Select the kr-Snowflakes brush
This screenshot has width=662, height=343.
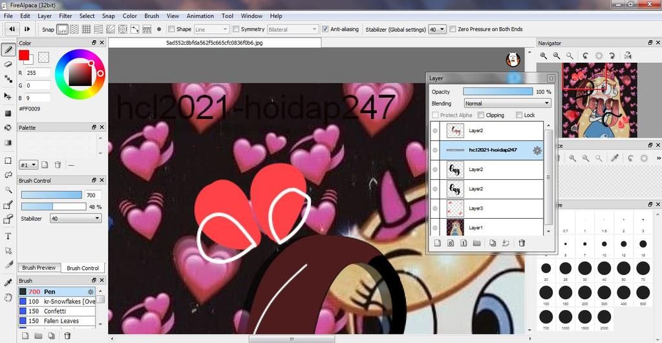click(x=57, y=302)
